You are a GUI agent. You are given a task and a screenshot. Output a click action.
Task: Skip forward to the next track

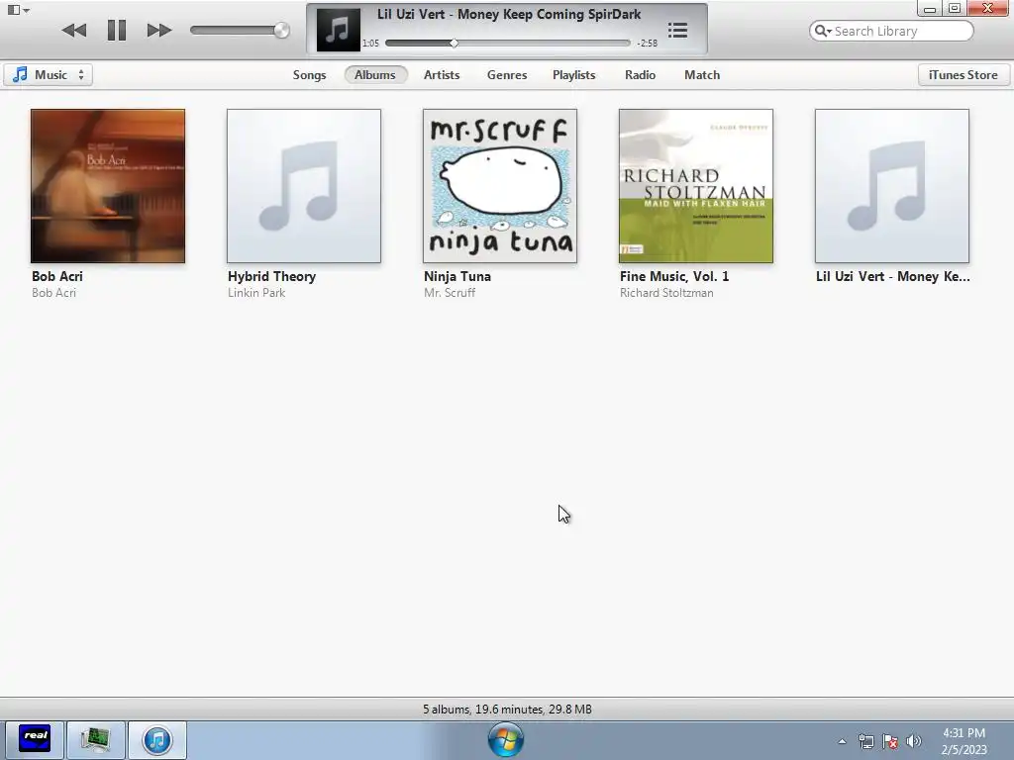pos(159,30)
